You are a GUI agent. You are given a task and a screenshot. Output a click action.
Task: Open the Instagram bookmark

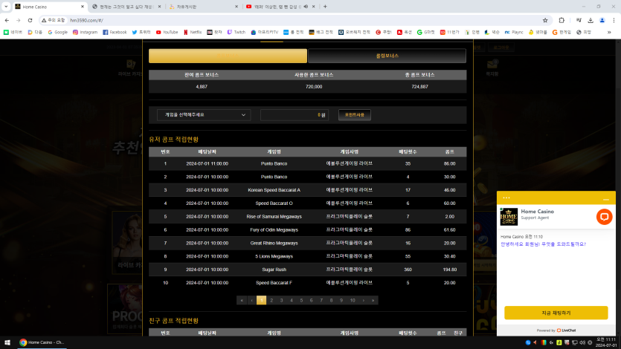click(85, 32)
